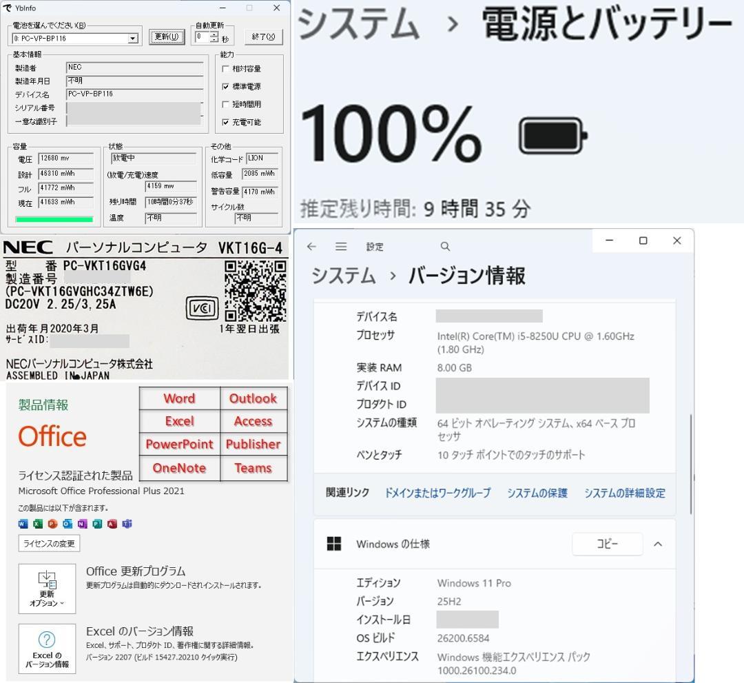This screenshot has width=744, height=683.
Task: Open the navigation hamburger menu in Settings
Action: point(341,246)
